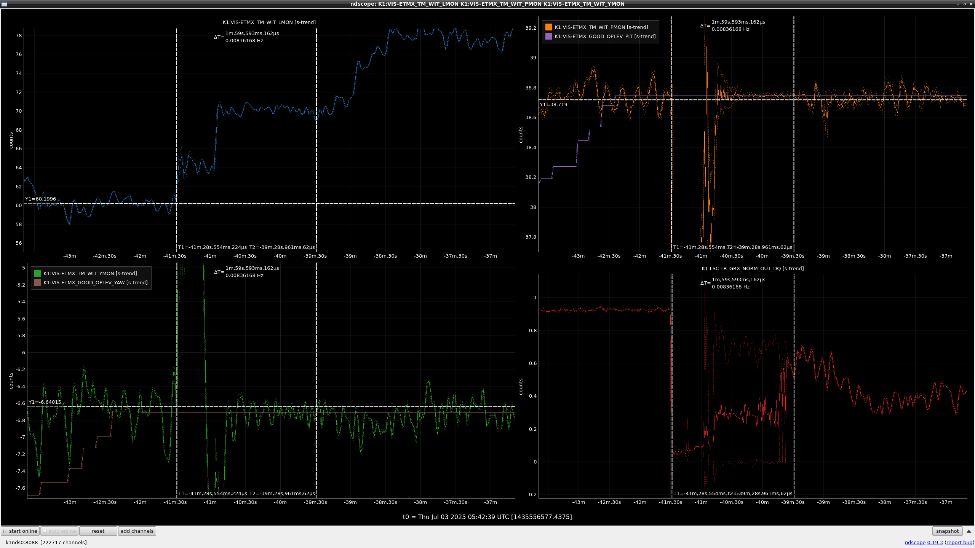
Task: Click the T2 cursor label in LMON plot
Action: click(282, 247)
